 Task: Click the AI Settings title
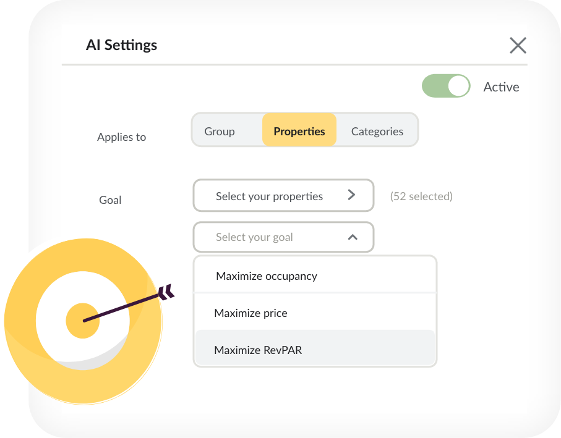coord(121,45)
